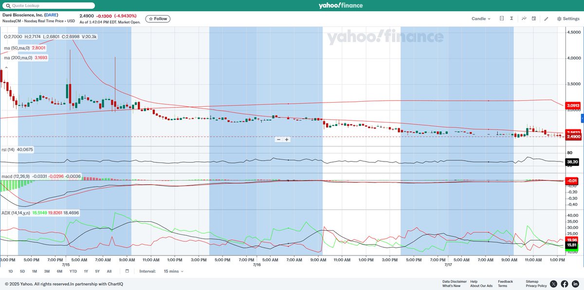Open Yahoo Finance's Facebook icon
Viewport: 584px width, 290px height.
[x=565, y=284]
